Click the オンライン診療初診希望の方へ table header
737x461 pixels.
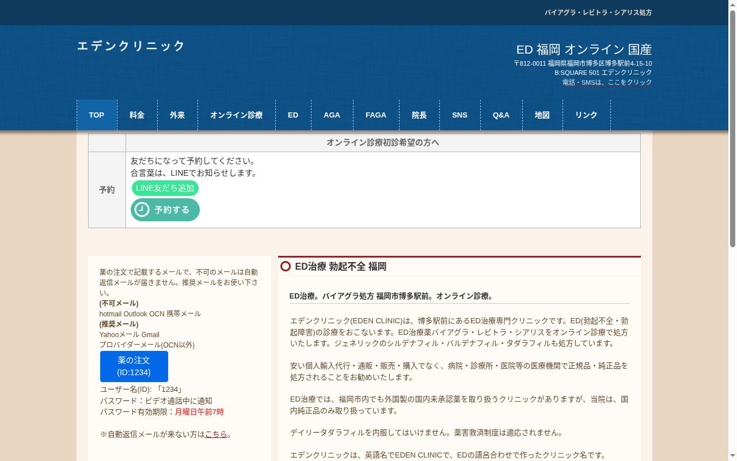(x=383, y=142)
